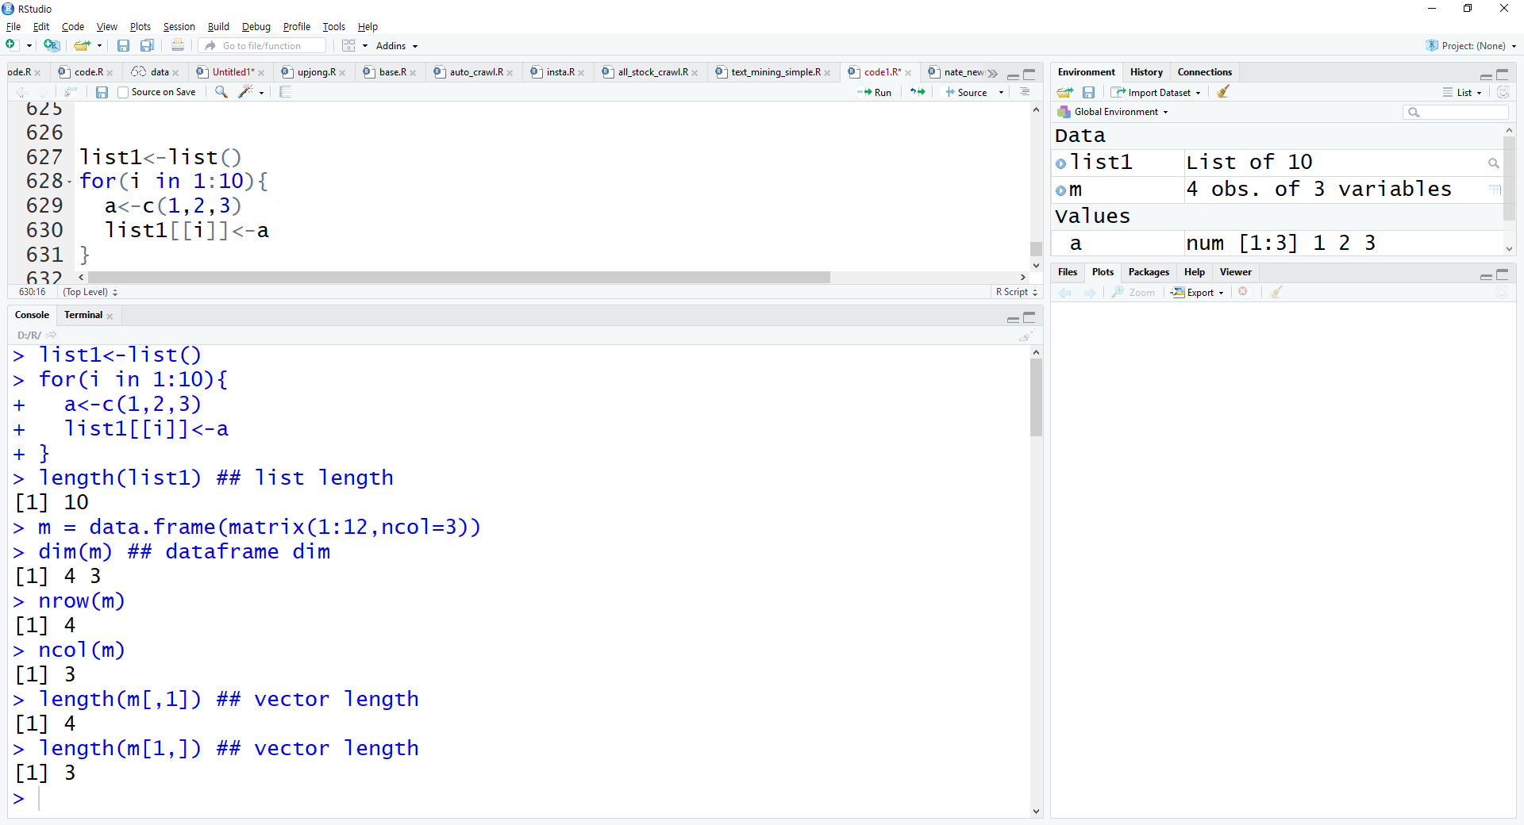Switch to the History tab
Screen dimensions: 1524x825
(x=1146, y=72)
